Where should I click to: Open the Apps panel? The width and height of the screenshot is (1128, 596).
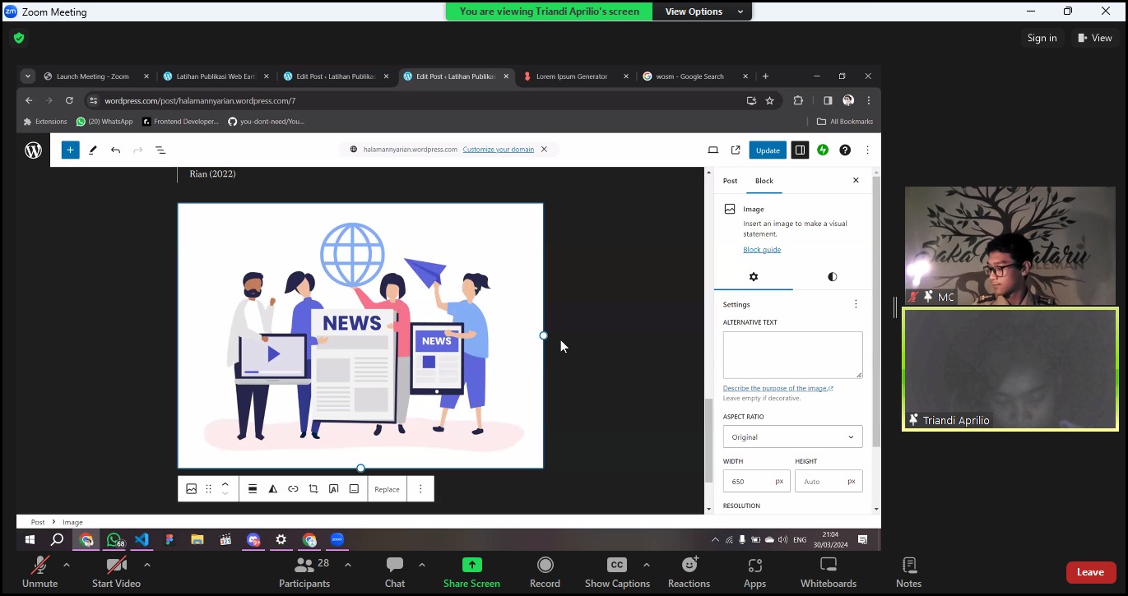(754, 572)
